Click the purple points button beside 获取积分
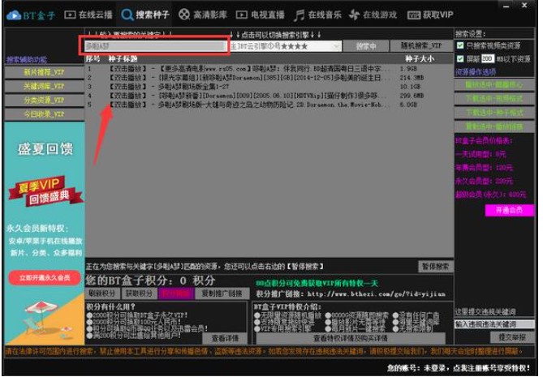Screen dimensions: 543x377 [175, 293]
